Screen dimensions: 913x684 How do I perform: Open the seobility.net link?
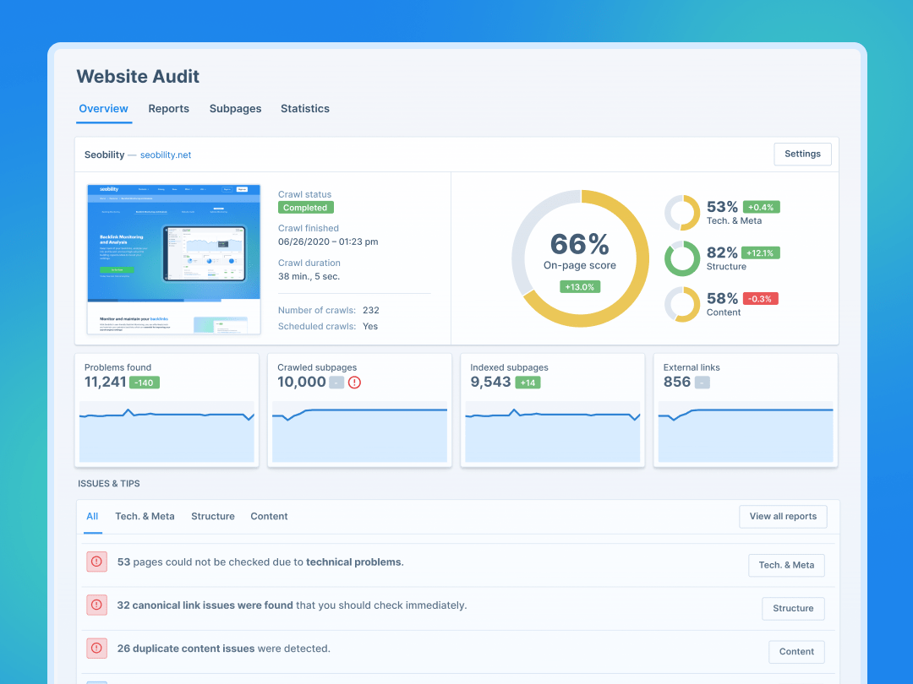(166, 155)
